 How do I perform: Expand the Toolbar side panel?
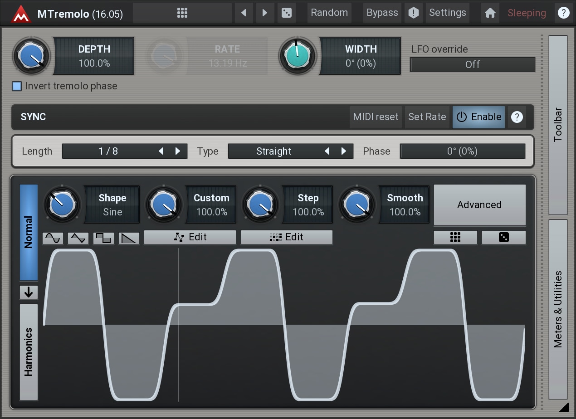558,125
